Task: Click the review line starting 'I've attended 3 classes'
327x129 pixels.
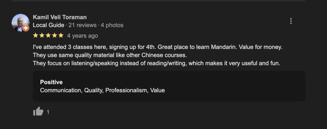Action: [x=158, y=47]
